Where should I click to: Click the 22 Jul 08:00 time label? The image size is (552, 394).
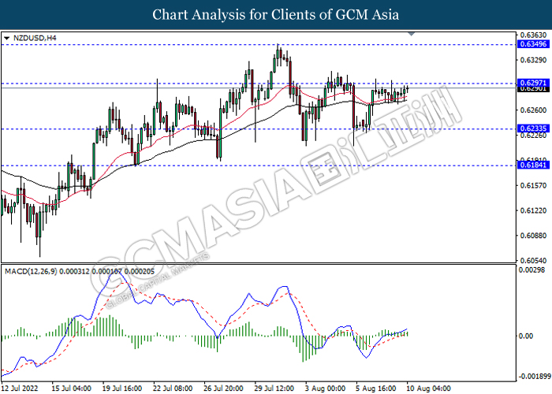(173, 388)
